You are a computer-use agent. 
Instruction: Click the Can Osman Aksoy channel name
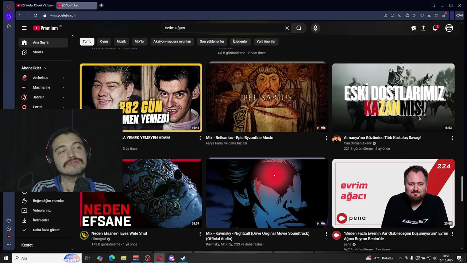(x=358, y=143)
